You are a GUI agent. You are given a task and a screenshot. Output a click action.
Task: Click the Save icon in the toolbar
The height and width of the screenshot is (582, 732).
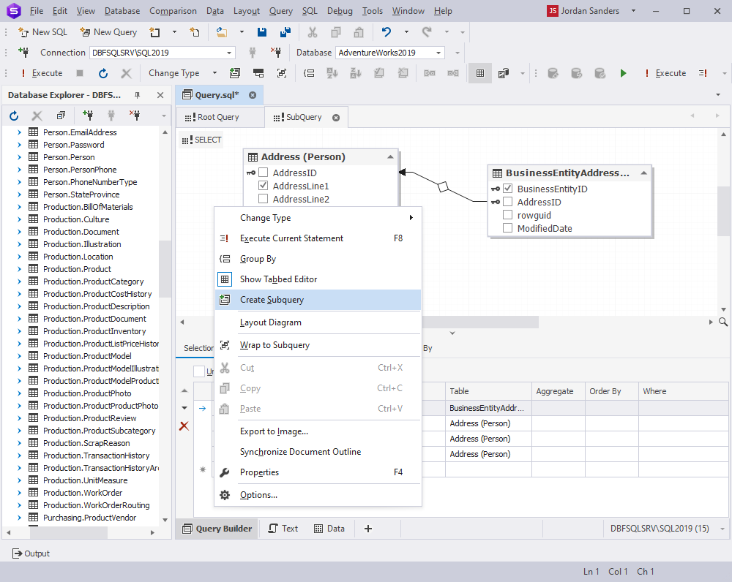click(262, 32)
